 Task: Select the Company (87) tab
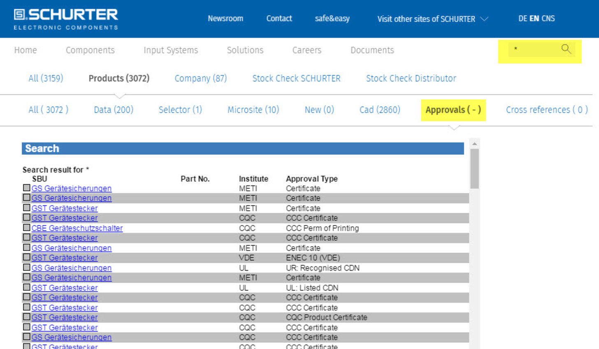[x=201, y=78]
